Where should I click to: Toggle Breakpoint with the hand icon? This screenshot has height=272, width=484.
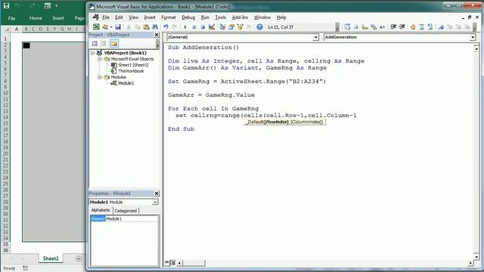(x=413, y=27)
